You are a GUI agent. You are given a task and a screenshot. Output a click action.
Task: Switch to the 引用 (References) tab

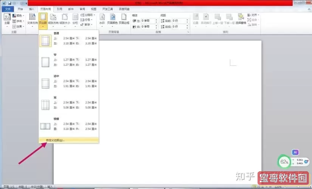click(x=59, y=9)
